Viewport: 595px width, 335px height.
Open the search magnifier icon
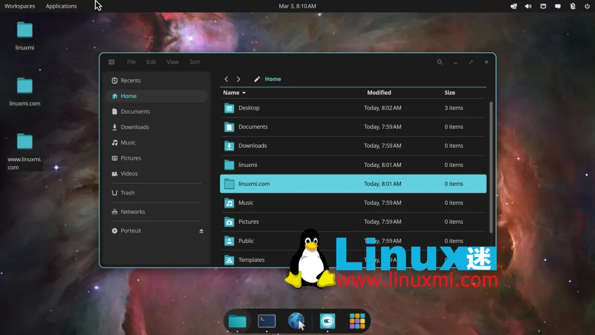pos(440,62)
